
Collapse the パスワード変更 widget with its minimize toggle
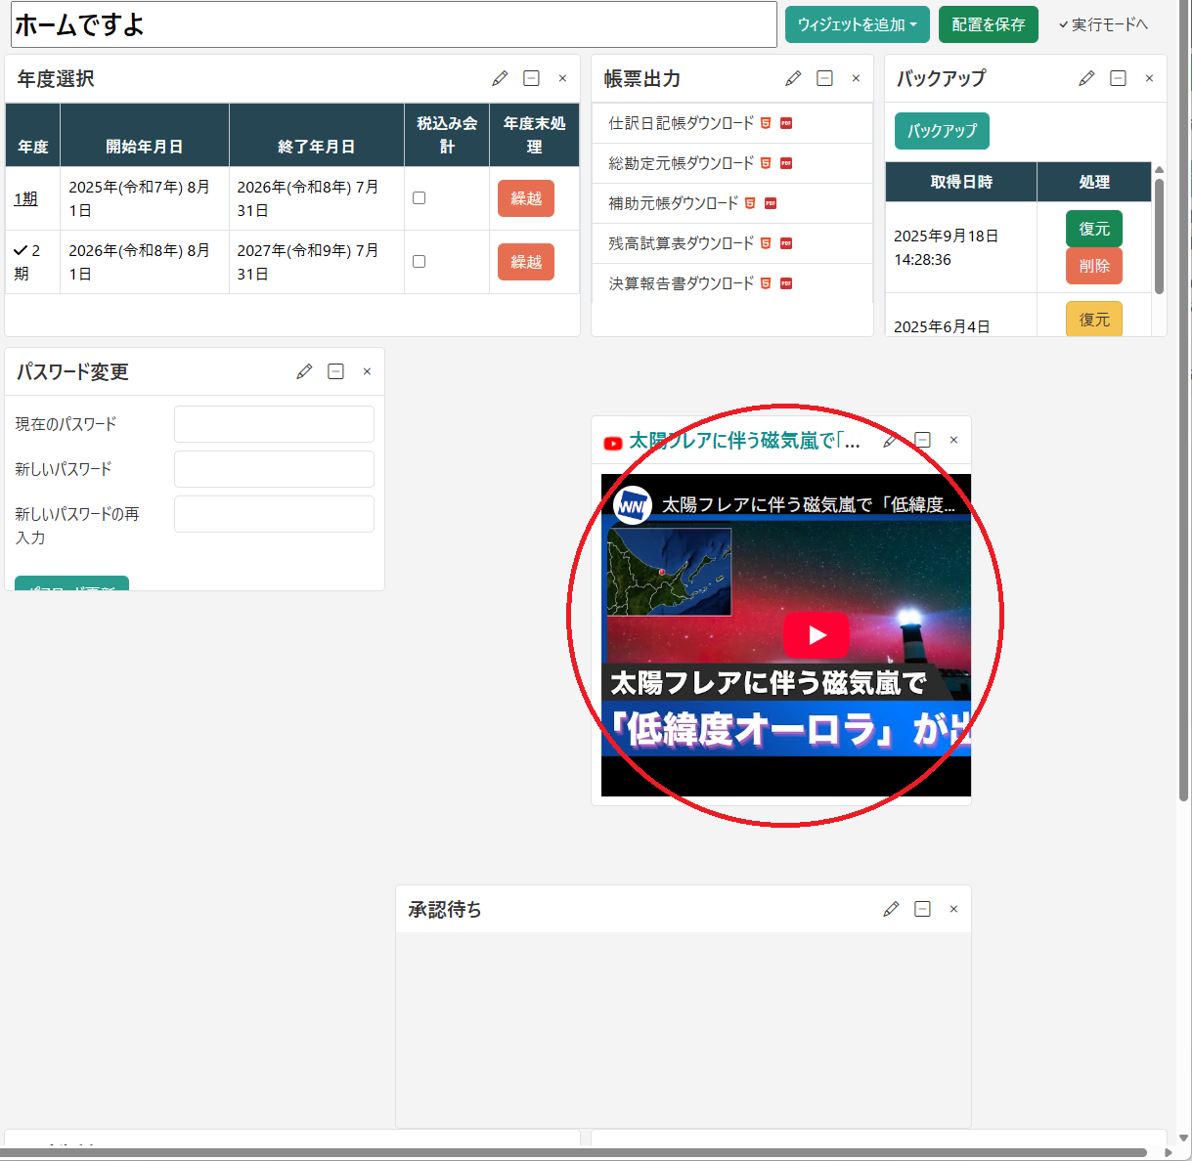coord(335,371)
